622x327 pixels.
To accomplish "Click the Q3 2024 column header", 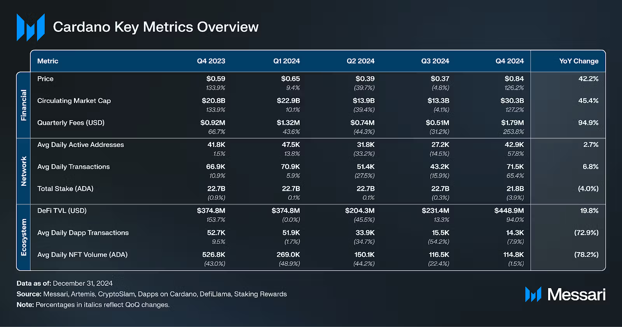I will 435,61.
